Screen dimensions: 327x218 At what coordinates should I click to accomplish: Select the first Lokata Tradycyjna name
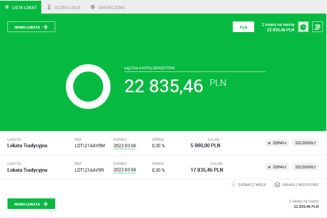point(27,146)
